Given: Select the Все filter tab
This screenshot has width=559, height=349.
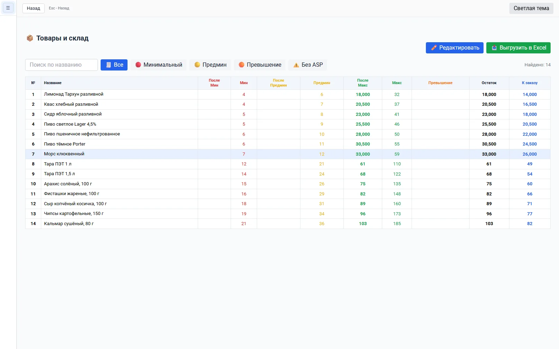Looking at the screenshot, I should (114, 65).
